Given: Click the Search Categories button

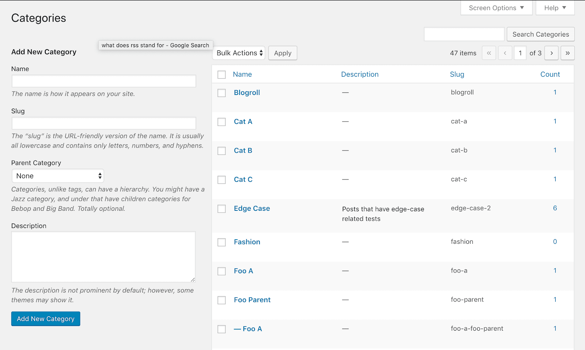Looking at the screenshot, I should coord(540,34).
